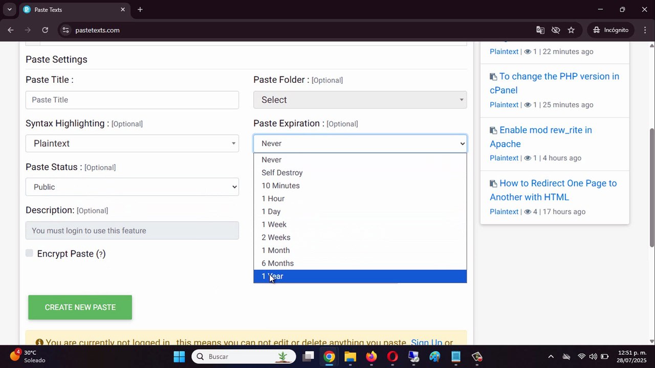Click the address bar URL
The width and height of the screenshot is (655, 368).
point(97,30)
